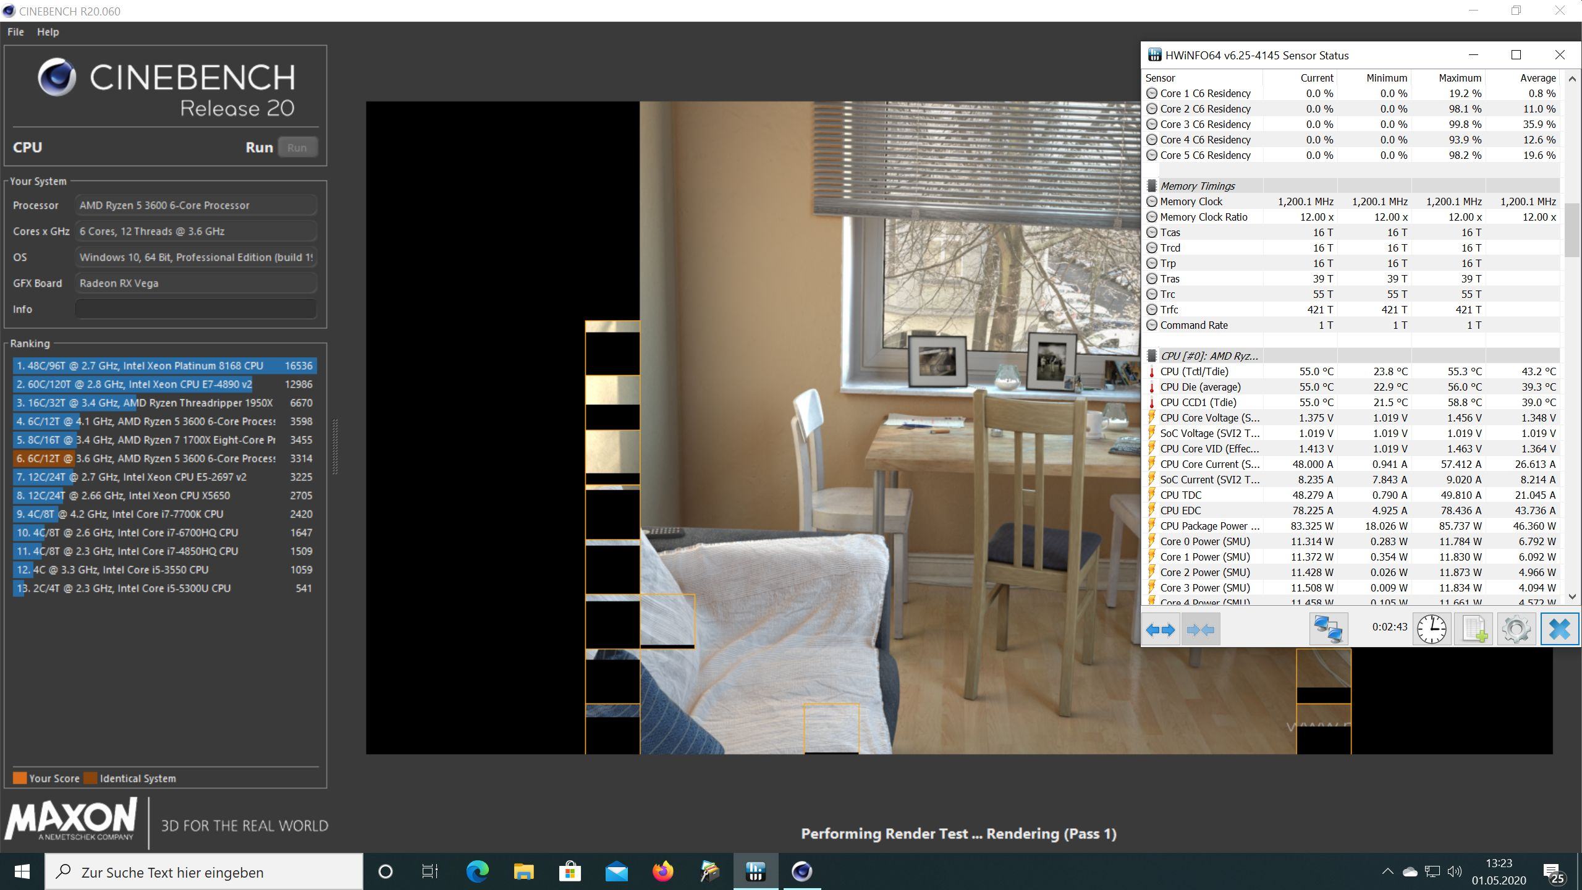Open HWiNFO remote network monitoring
This screenshot has width=1582, height=890.
1328,630
